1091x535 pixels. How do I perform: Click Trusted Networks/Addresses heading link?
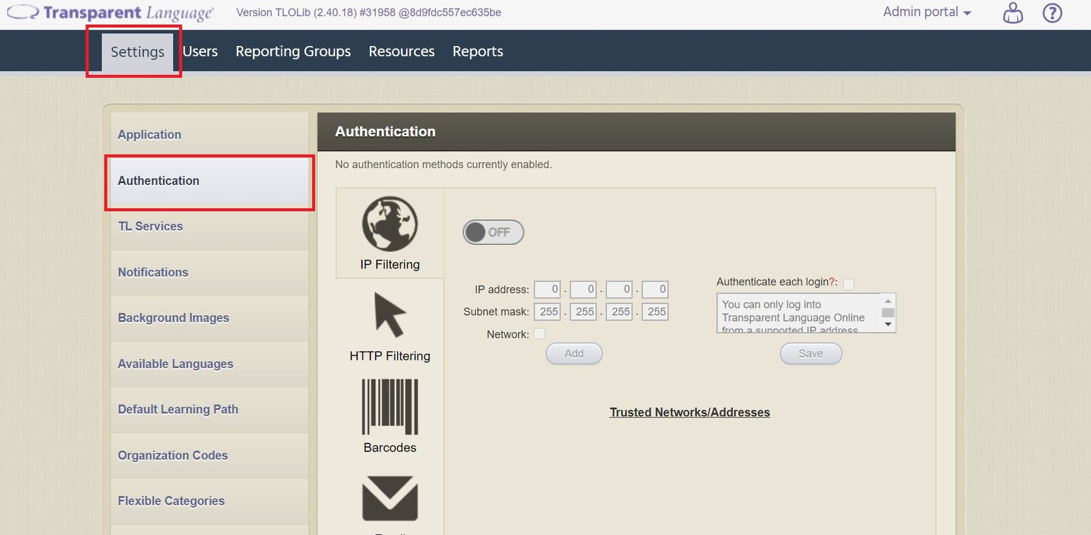click(690, 412)
